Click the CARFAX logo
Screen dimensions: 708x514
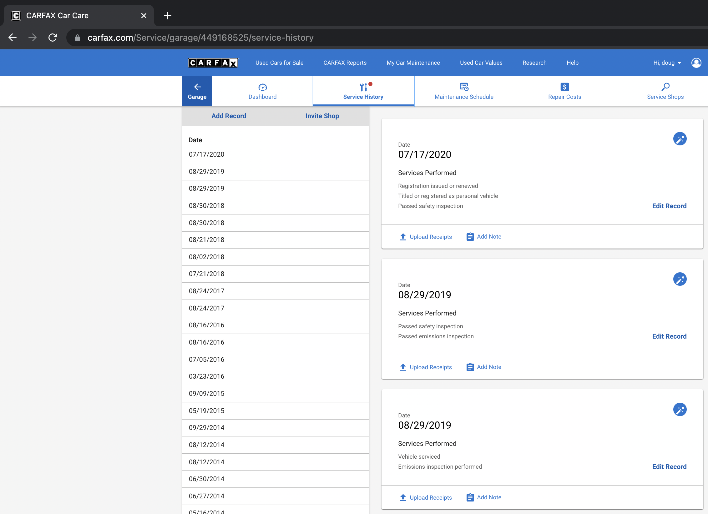(x=214, y=63)
